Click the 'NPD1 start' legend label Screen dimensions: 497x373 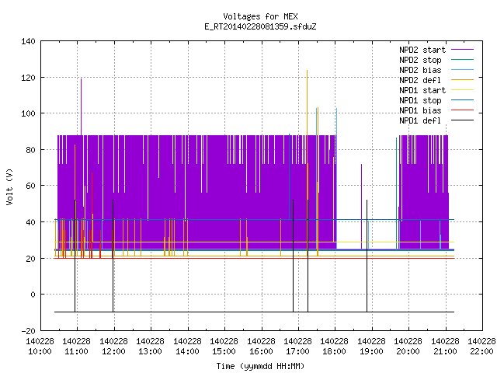[x=422, y=90]
